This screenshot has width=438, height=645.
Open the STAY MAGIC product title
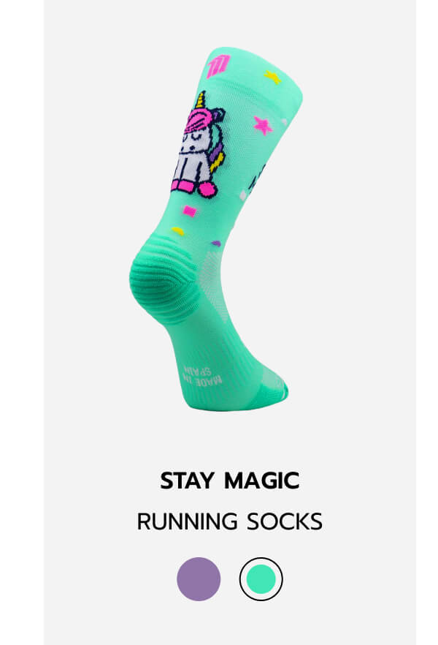tap(229, 480)
